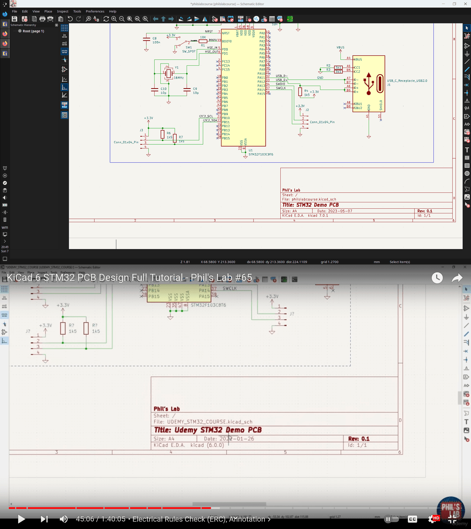Viewport: 471px width, 529px height.
Task: Open Firefox from the OS taskbar
Action: (x=5, y=34)
